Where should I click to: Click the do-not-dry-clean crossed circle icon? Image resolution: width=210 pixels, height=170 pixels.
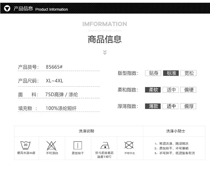click(x=129, y=145)
